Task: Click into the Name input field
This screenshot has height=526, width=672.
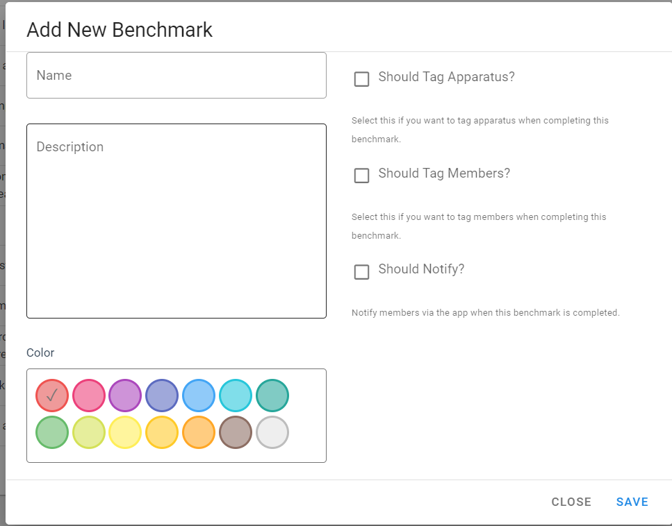Action: [177, 75]
